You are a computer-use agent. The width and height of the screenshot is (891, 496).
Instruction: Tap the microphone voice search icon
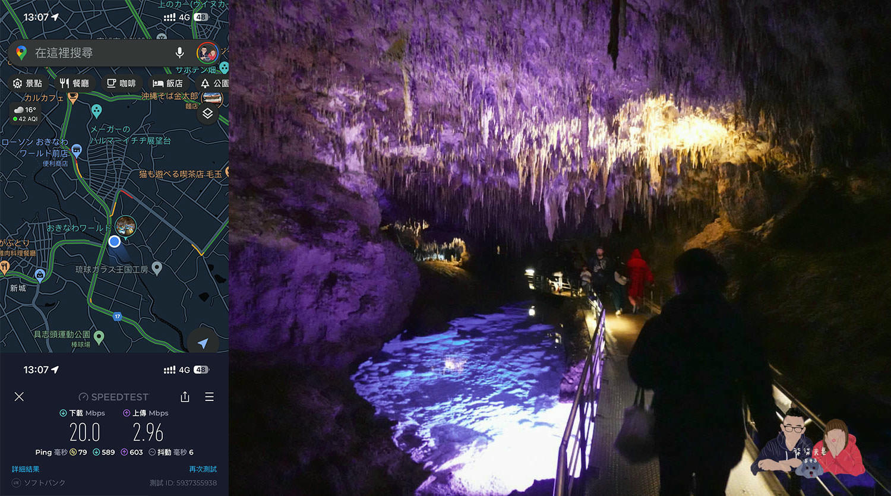click(x=179, y=53)
